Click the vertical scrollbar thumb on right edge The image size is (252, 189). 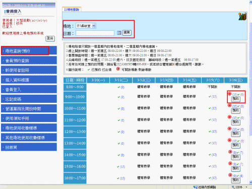pos(250,79)
